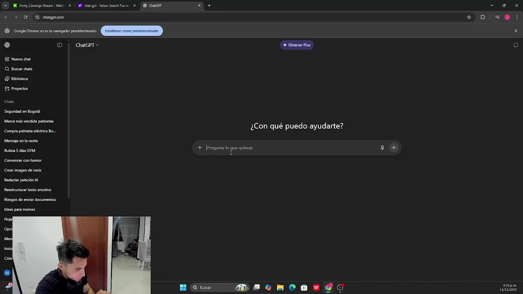
Task: Click the chatgpt.com address bar
Action: pyautogui.click(x=253, y=17)
